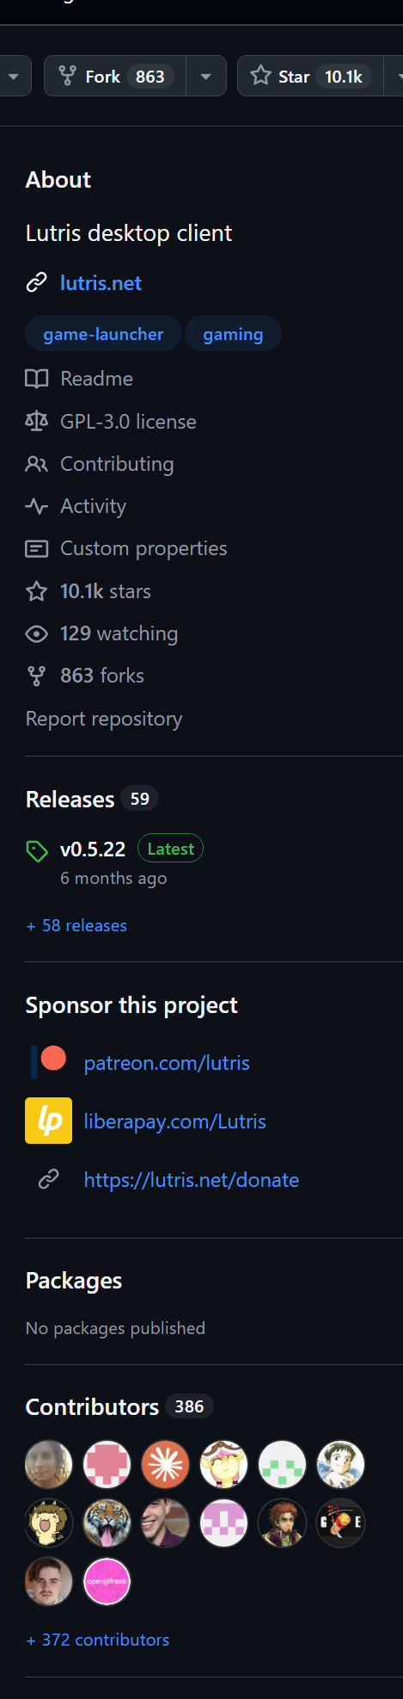
Task: Click the Fork button icon
Action: point(67,76)
